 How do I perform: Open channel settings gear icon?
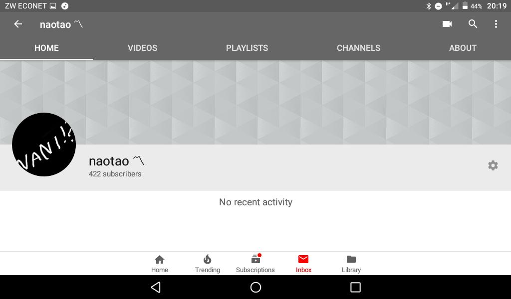[493, 165]
